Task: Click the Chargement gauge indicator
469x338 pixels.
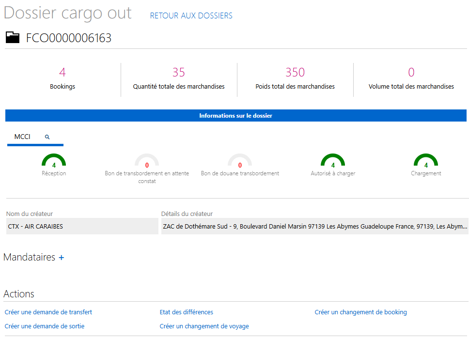Action: coord(426,161)
